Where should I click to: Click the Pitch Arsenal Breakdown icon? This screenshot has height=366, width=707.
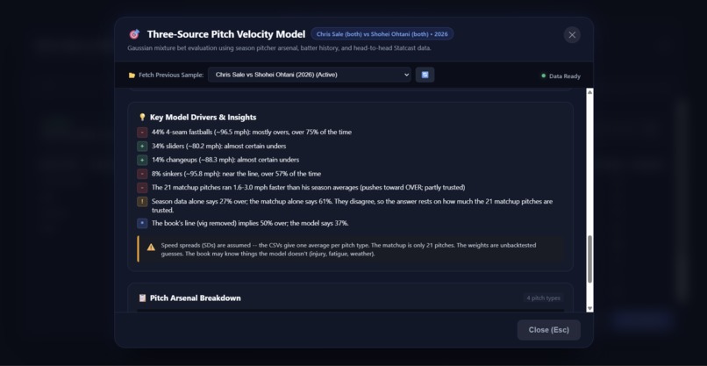click(142, 298)
